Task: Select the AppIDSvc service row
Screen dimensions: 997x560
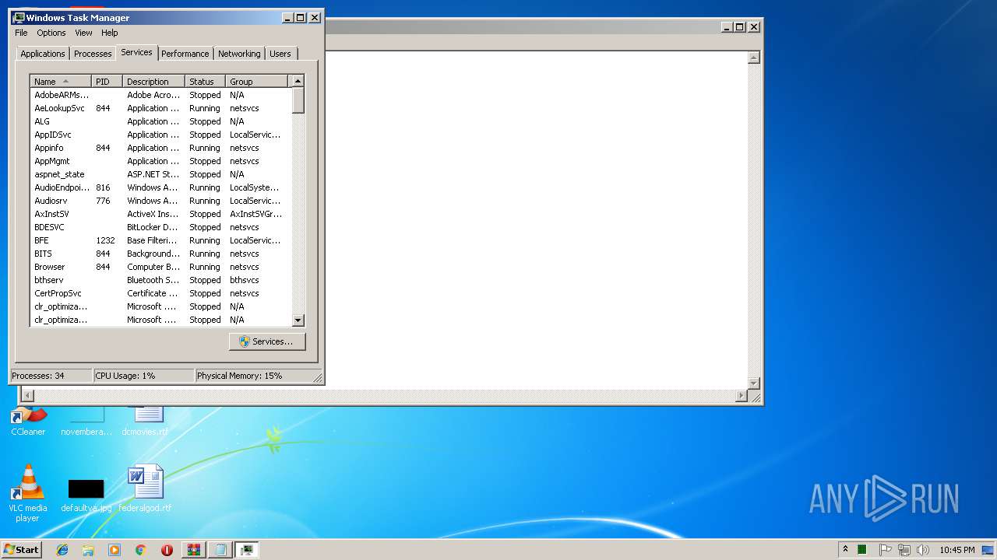Action: coord(160,135)
